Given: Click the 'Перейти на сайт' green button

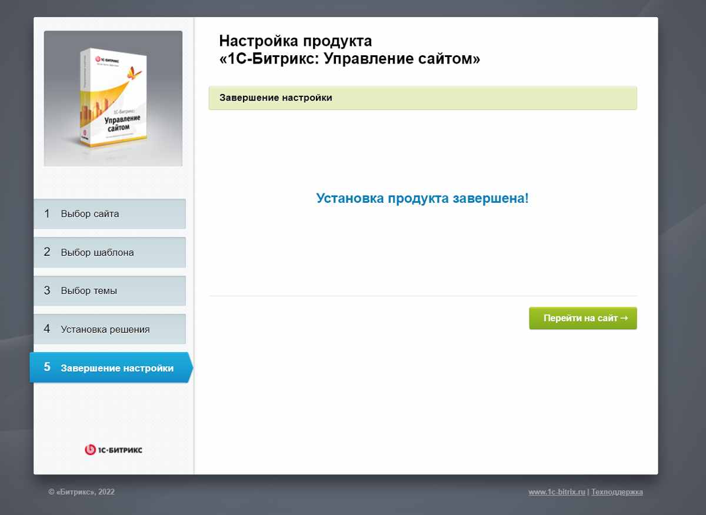Looking at the screenshot, I should tap(582, 318).
